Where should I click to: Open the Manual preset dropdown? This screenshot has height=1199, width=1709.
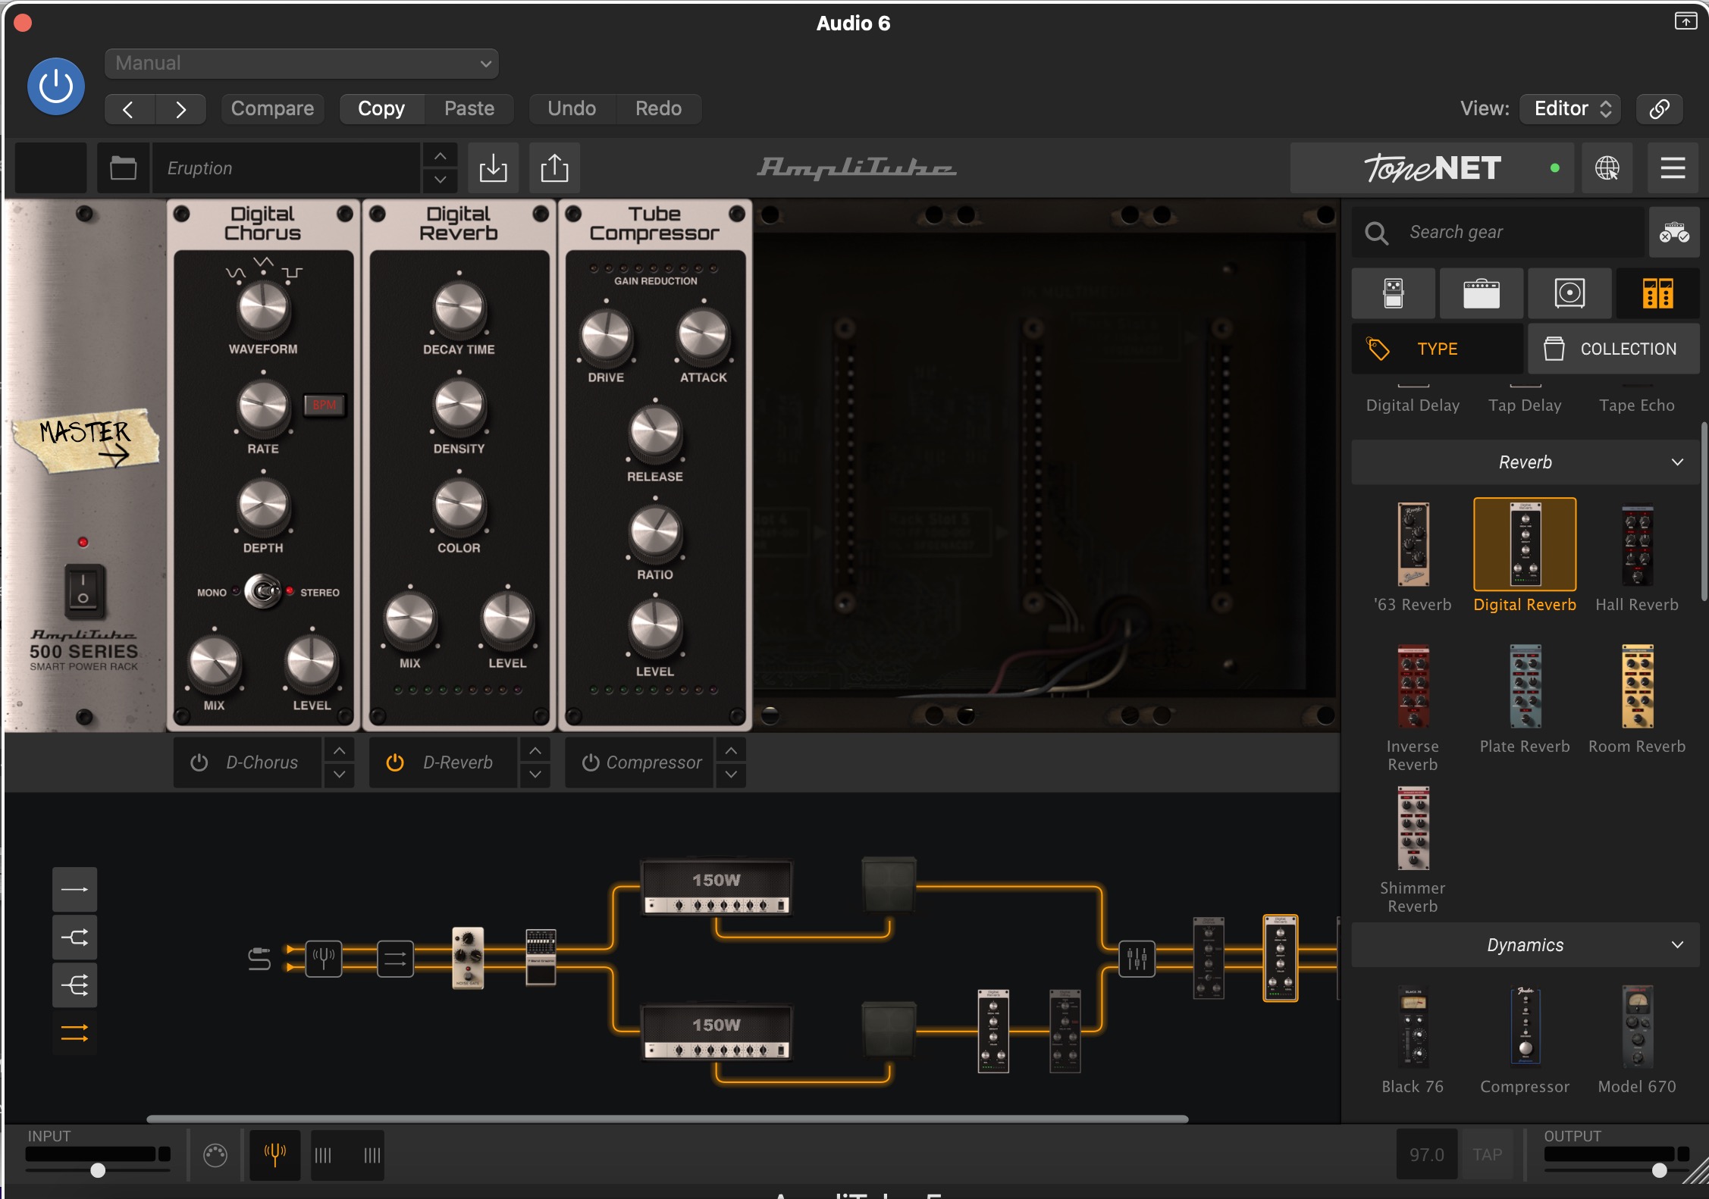coord(302,64)
